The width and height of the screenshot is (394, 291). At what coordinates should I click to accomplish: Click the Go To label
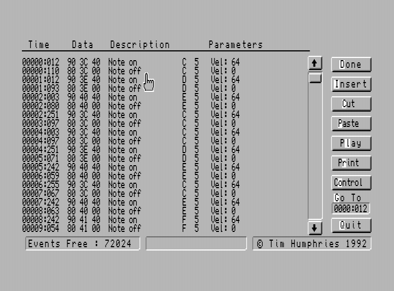click(x=347, y=198)
